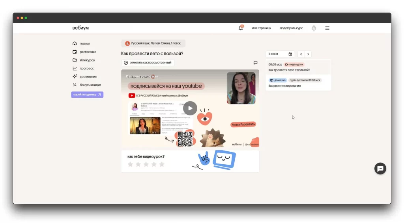Rate the video lesson two stars
The image size is (404, 223).
point(138,164)
